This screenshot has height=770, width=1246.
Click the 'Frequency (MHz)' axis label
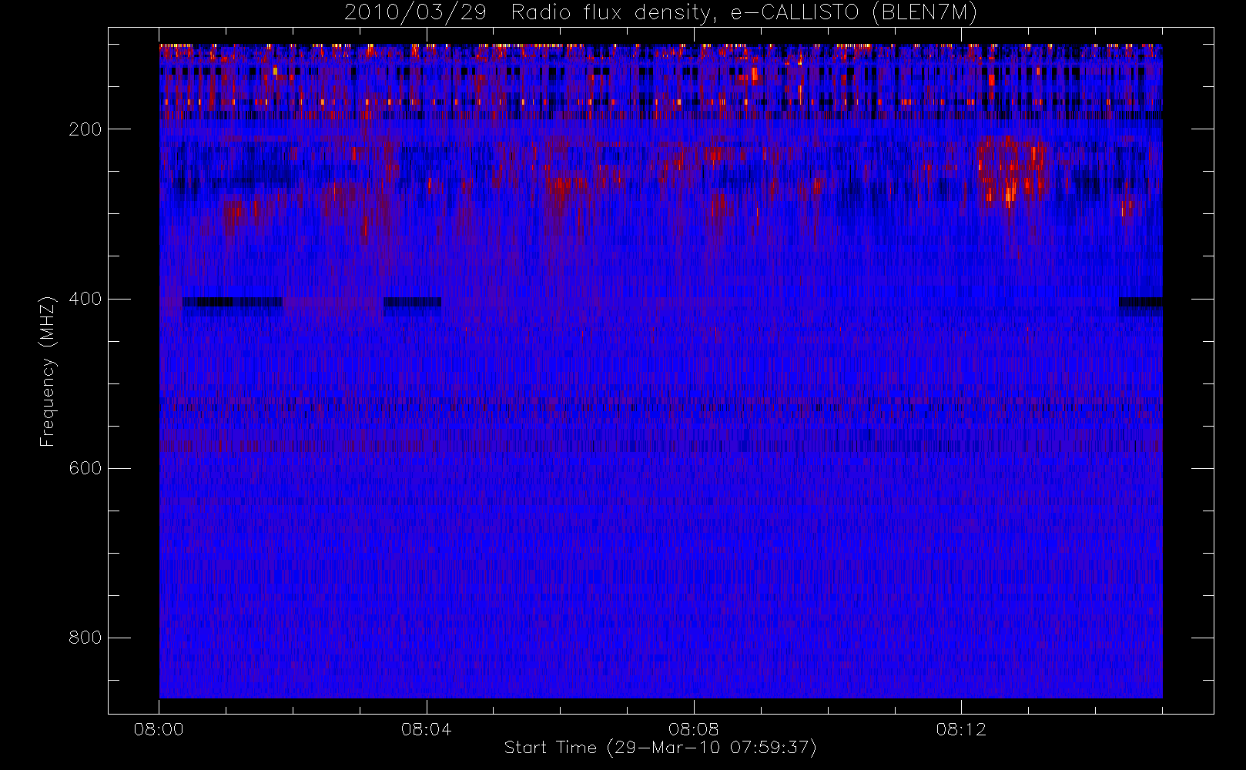click(x=48, y=371)
